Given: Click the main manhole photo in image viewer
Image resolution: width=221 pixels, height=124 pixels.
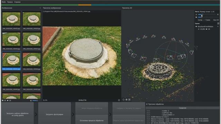Looking at the screenshot, I should pos(82,56).
